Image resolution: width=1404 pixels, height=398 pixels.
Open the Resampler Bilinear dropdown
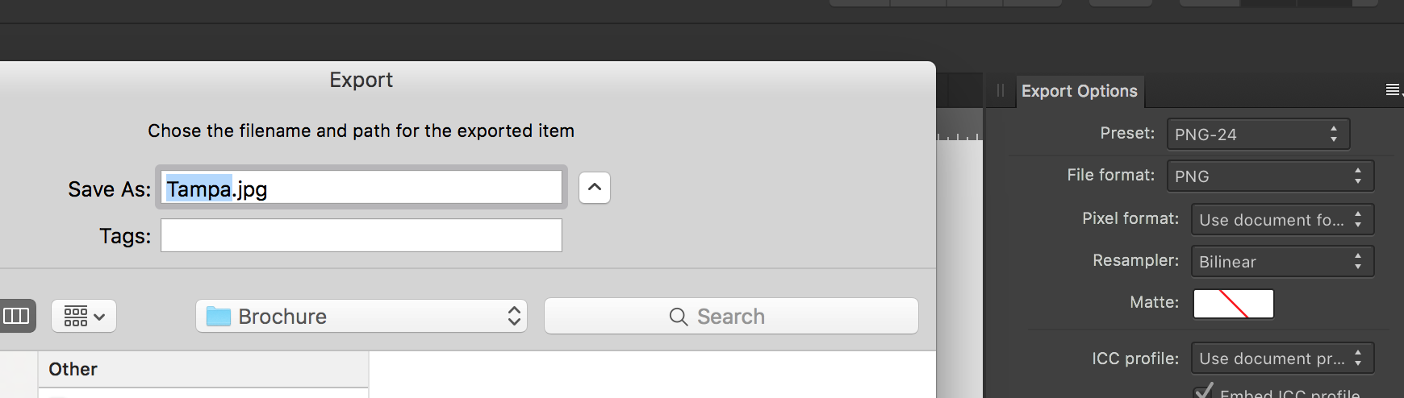1282,261
